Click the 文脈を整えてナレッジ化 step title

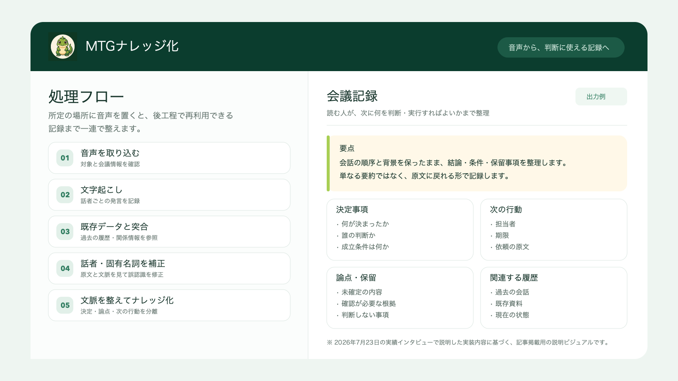(x=127, y=300)
